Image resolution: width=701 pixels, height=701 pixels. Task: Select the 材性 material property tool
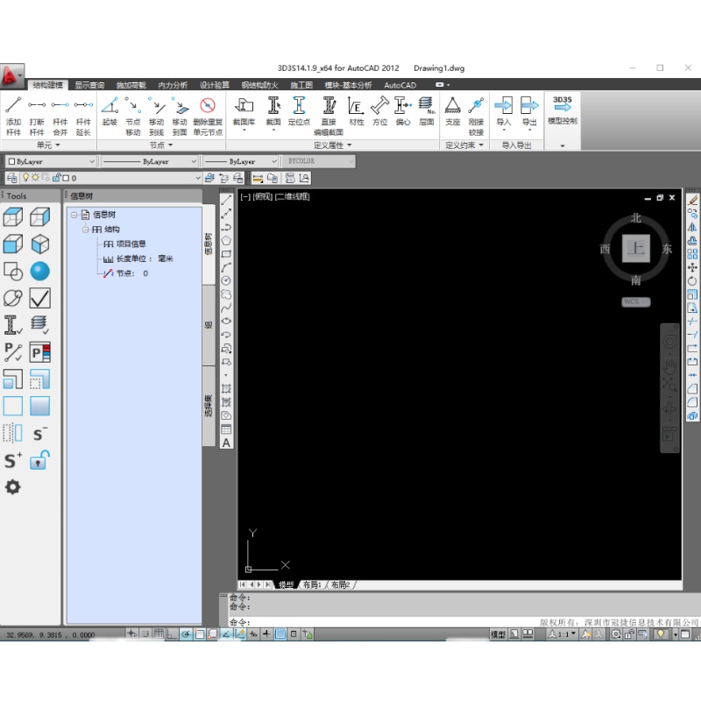pos(356,111)
